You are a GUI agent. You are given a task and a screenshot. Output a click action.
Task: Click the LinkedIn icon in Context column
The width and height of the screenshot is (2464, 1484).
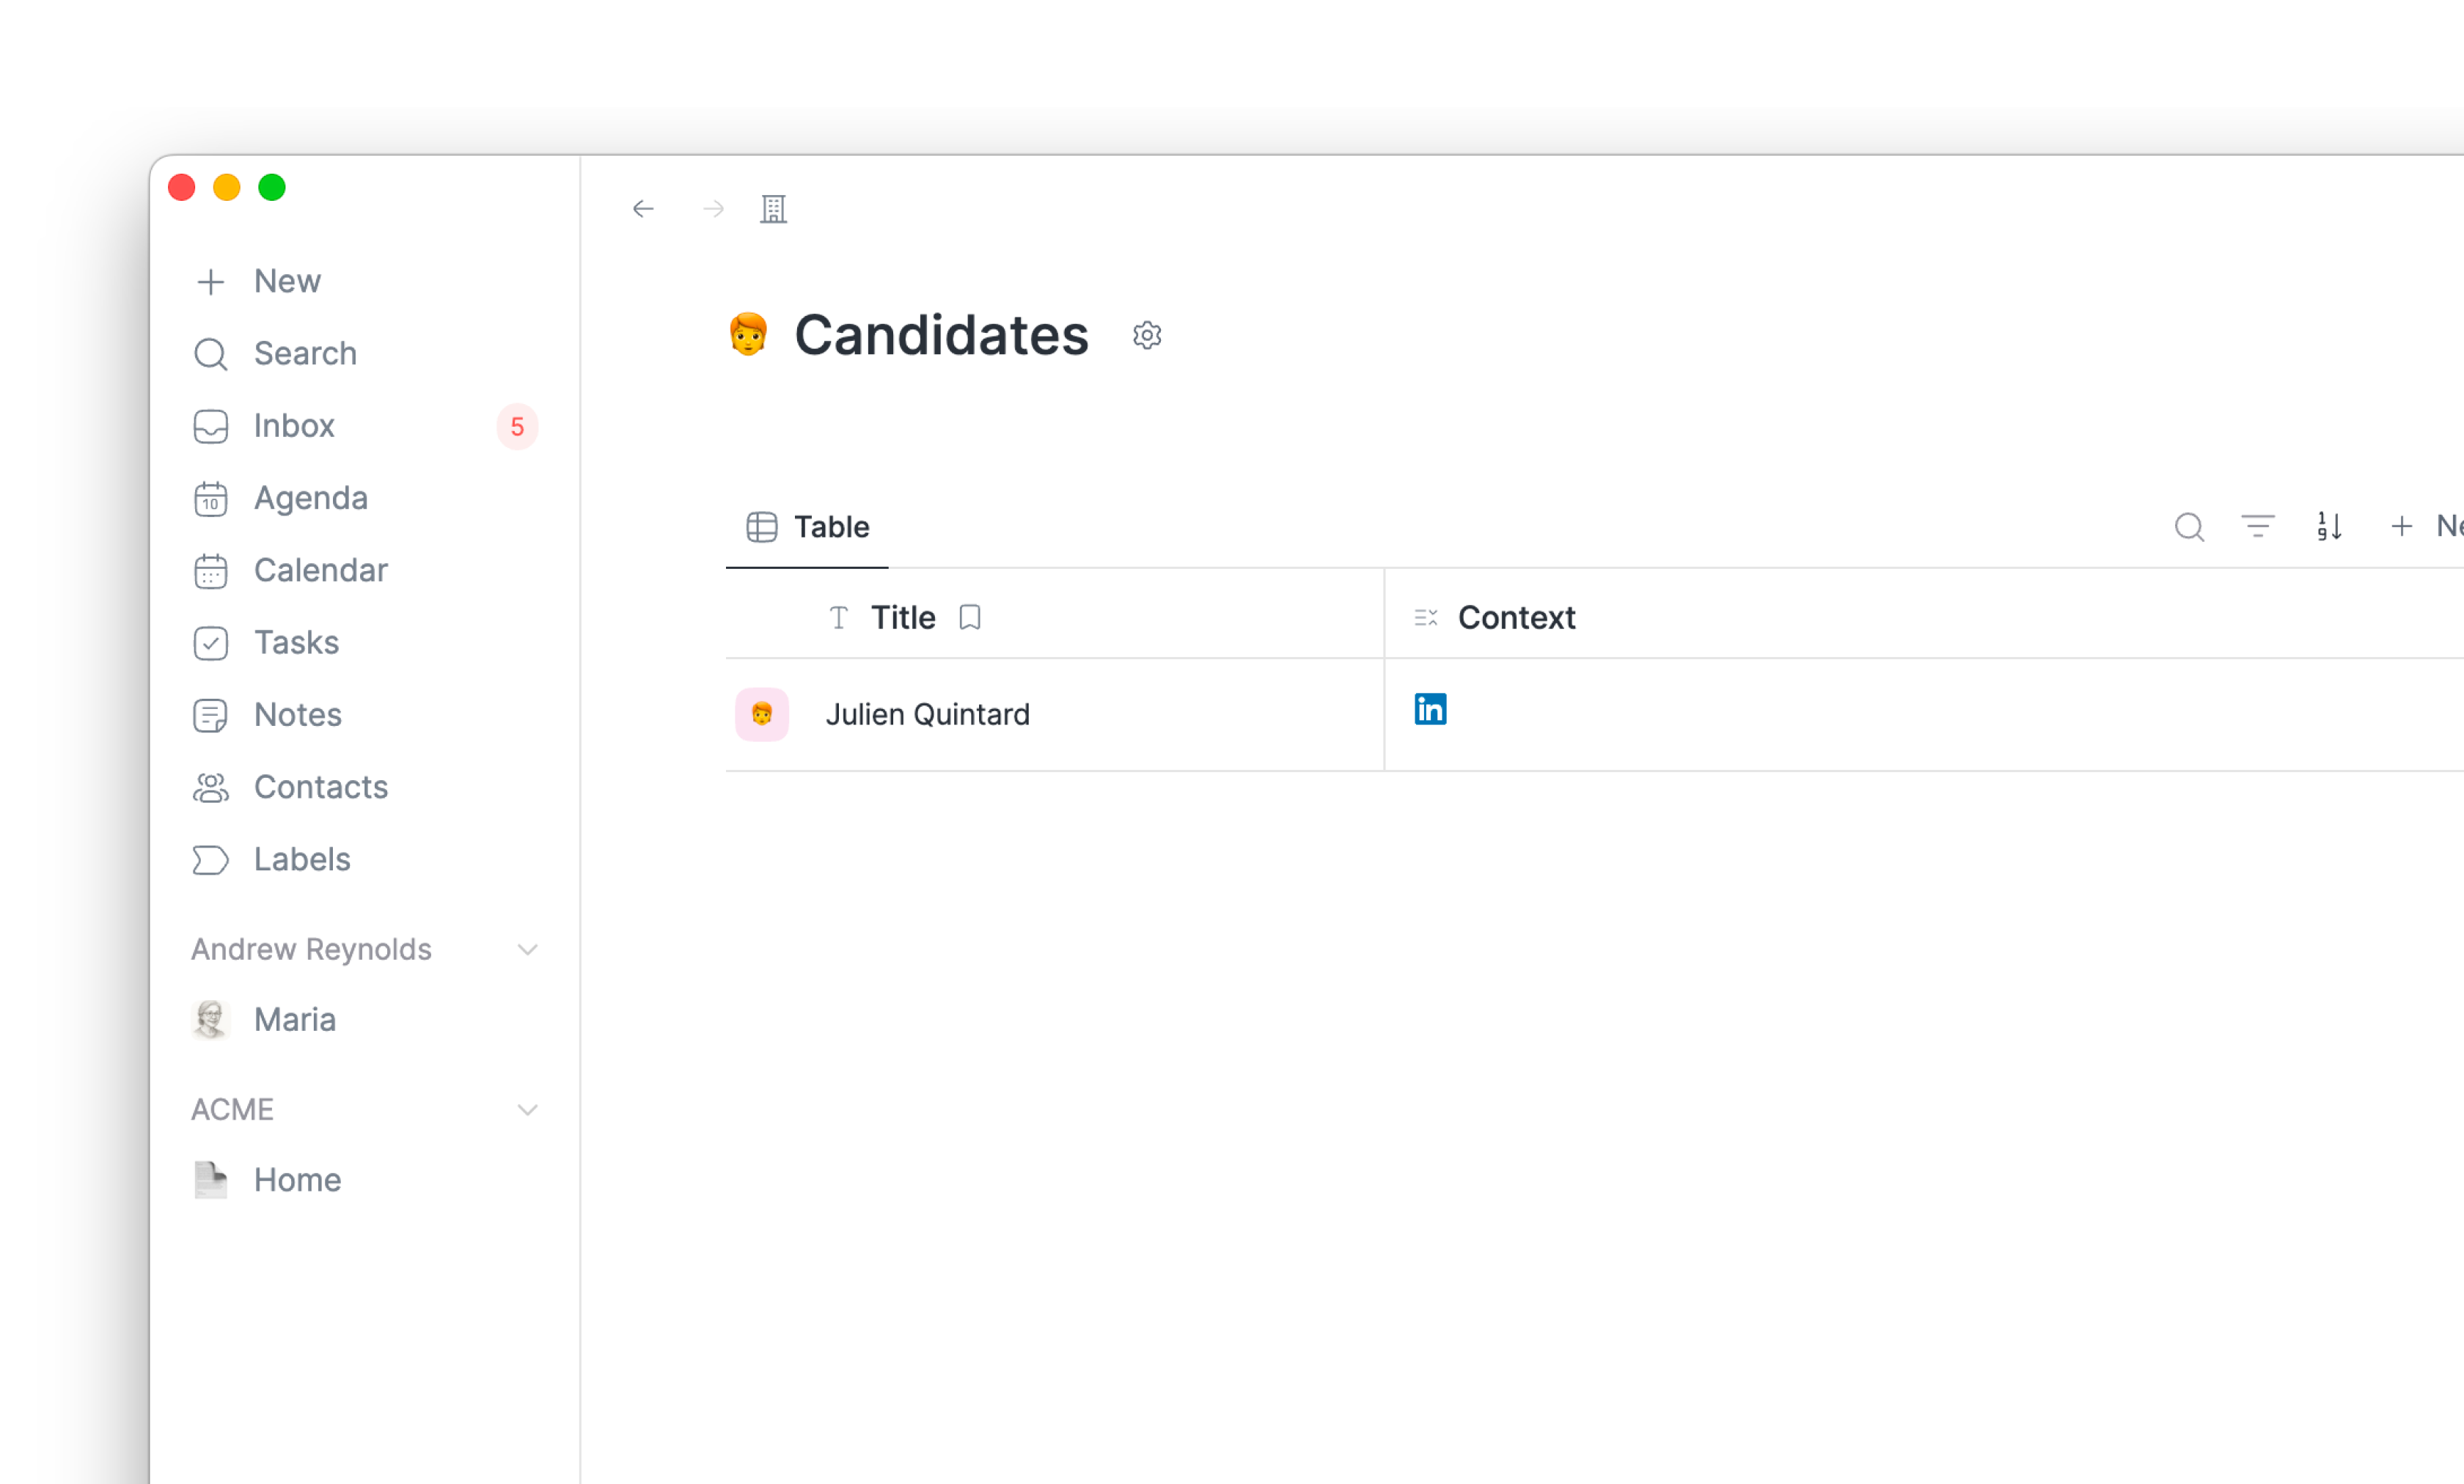pyautogui.click(x=1430, y=709)
